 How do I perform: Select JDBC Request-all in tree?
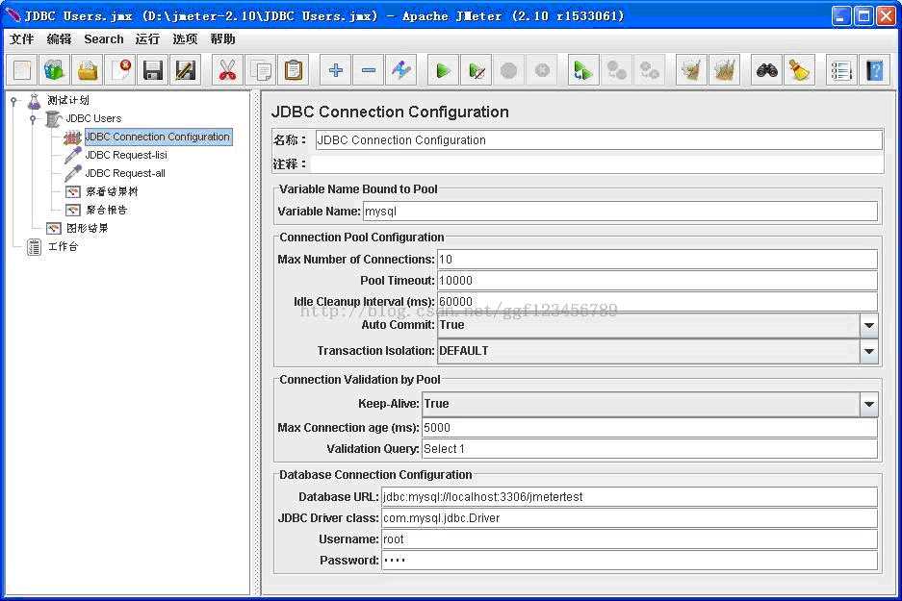(x=125, y=173)
